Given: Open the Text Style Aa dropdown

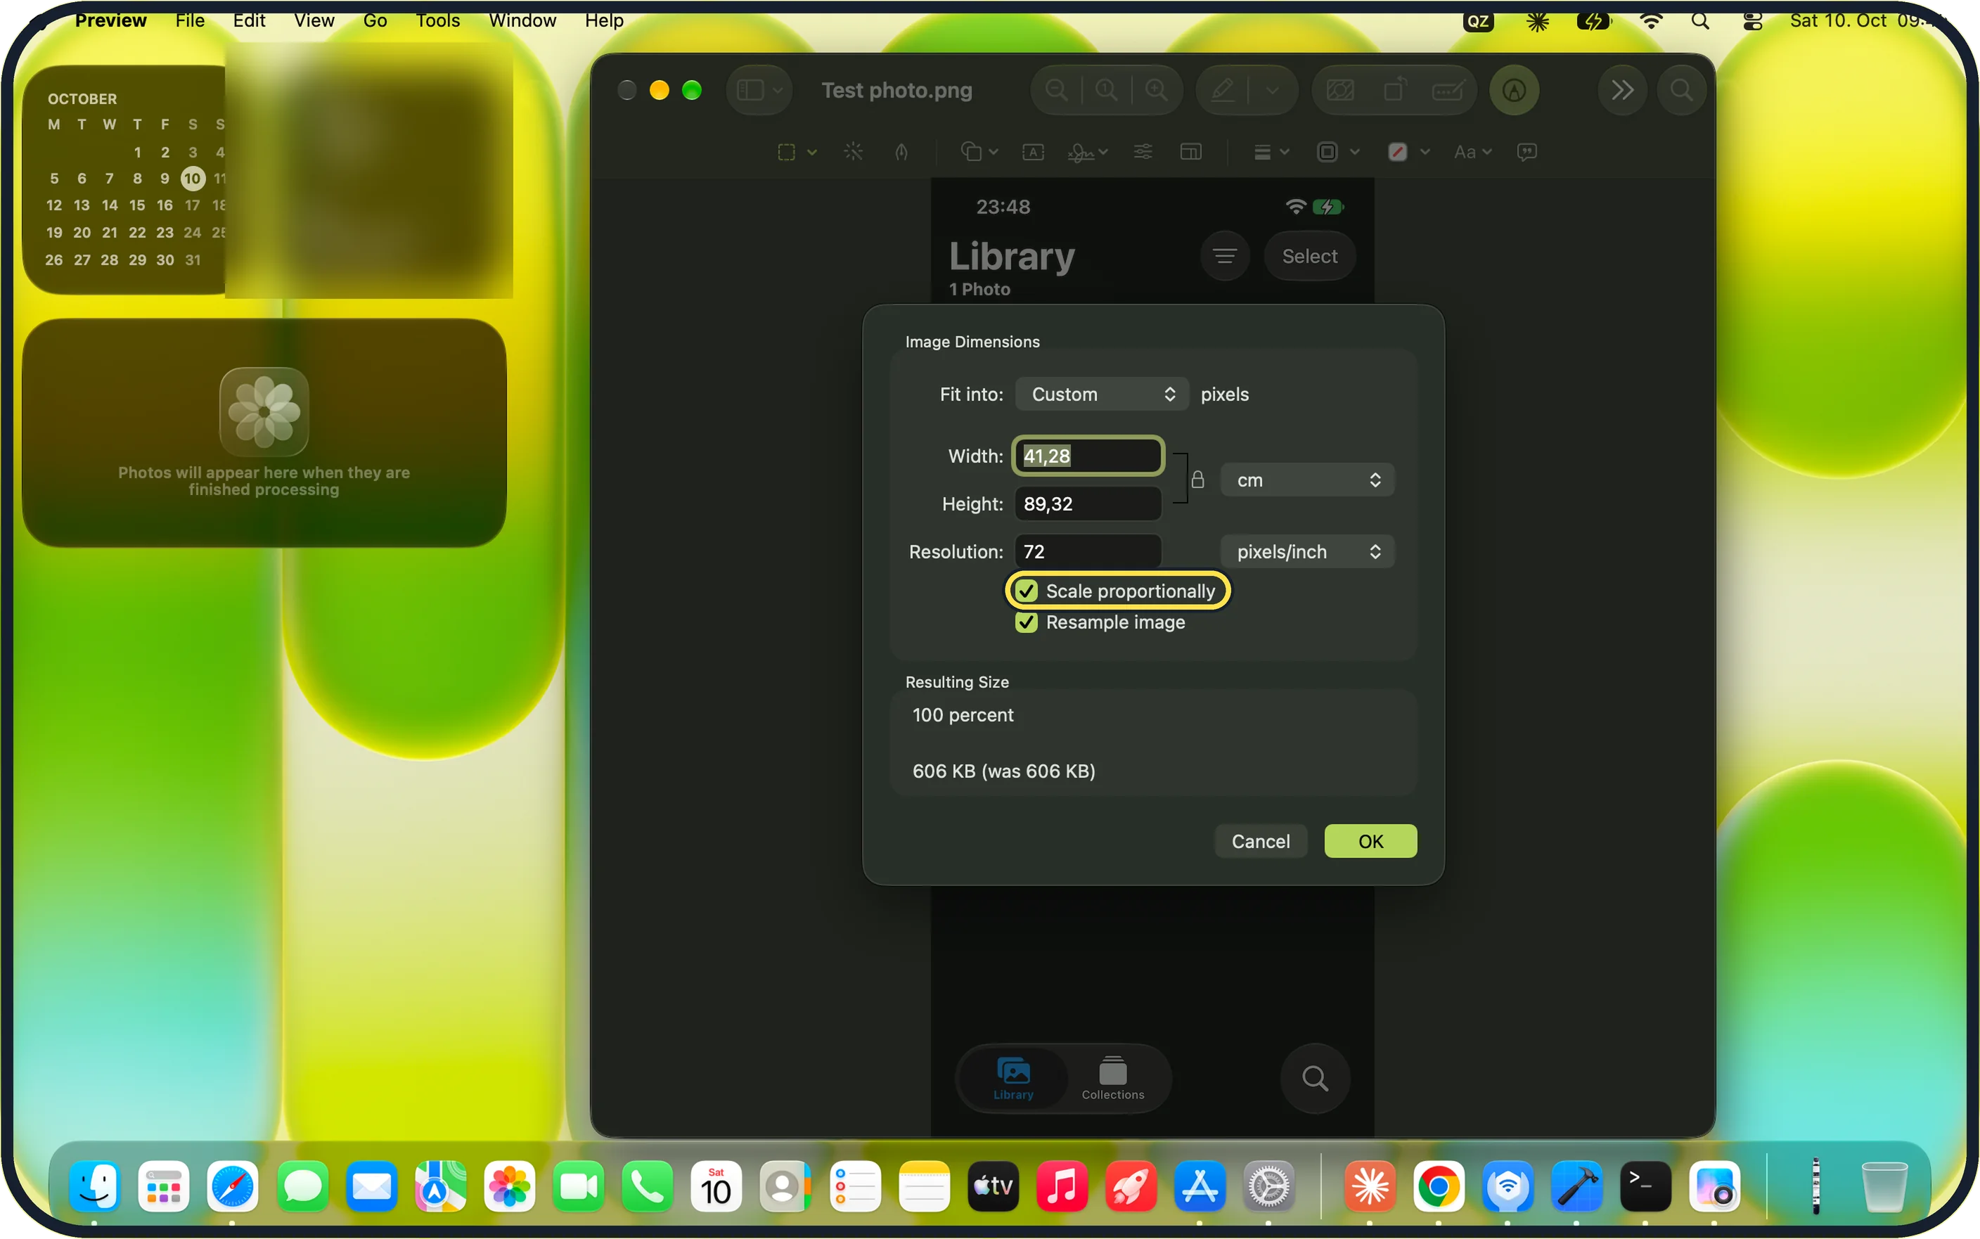Looking at the screenshot, I should tap(1473, 152).
